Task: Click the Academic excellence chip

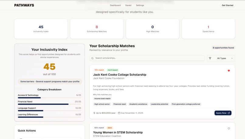Action: coord(138,104)
